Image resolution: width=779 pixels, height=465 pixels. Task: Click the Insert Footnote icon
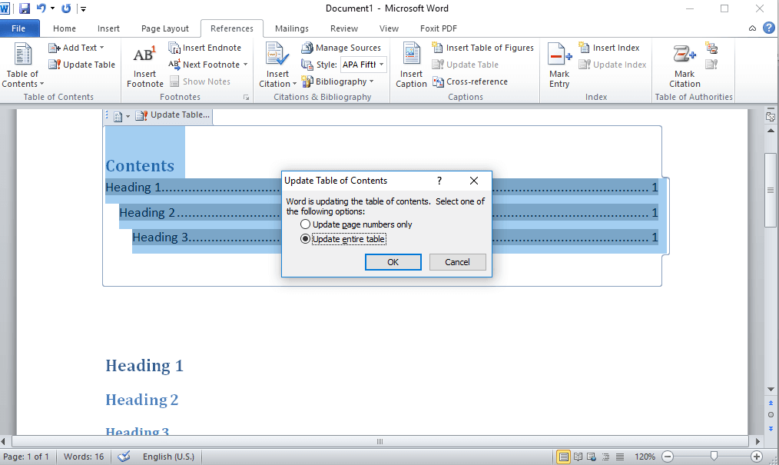[144, 55]
